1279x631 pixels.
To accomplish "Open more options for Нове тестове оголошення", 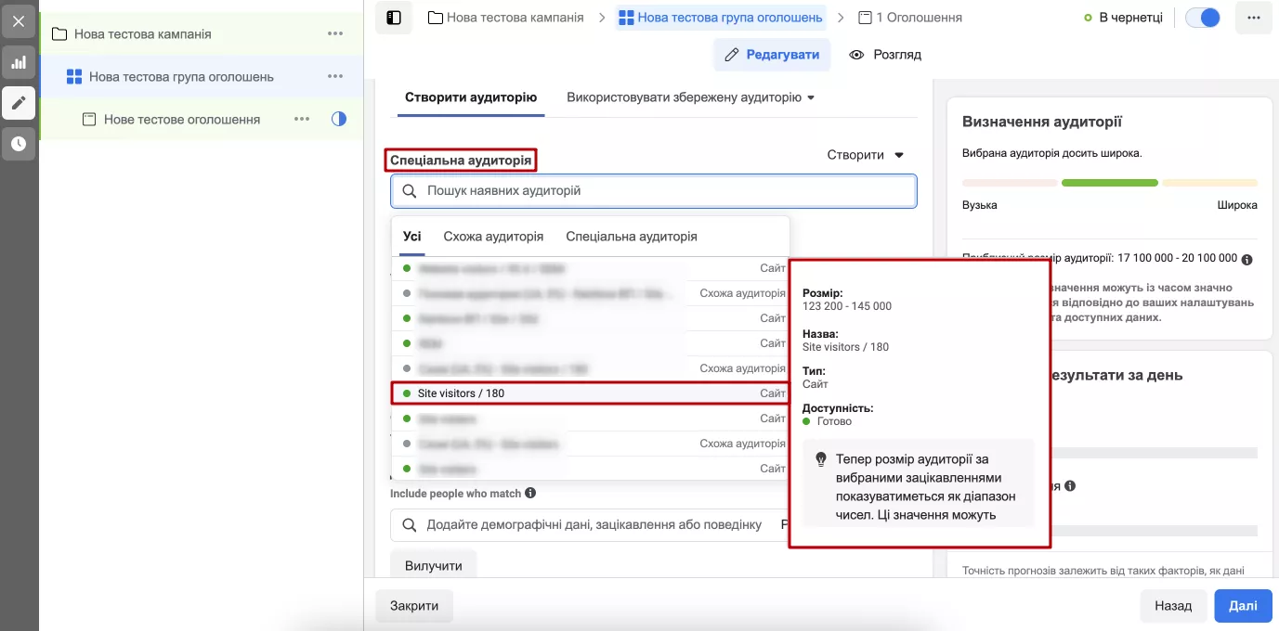I will (302, 120).
